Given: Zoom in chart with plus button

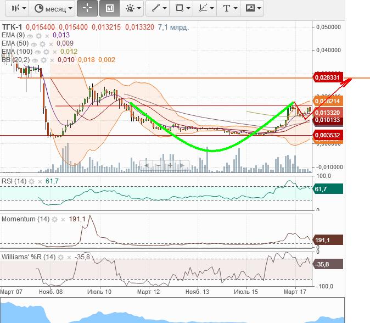Looking at the screenshot, I should pos(170,165).
